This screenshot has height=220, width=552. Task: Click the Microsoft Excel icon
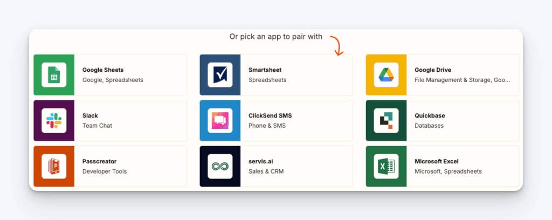click(386, 166)
